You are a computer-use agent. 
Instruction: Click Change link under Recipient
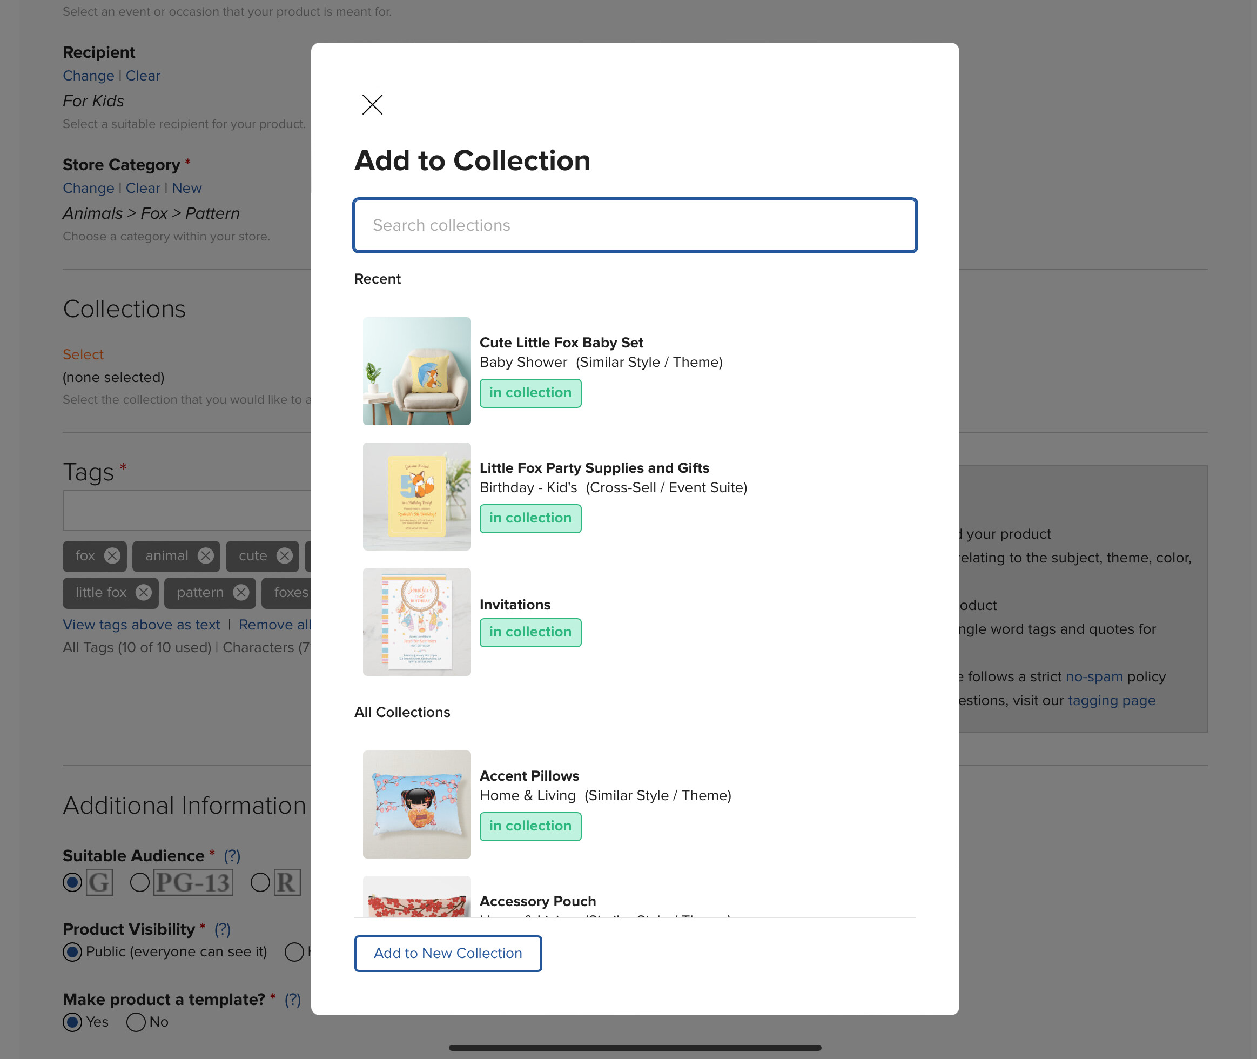88,76
